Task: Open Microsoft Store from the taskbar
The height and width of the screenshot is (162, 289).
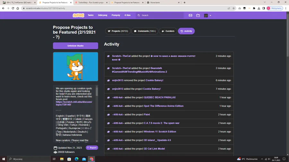Action: 69,159
